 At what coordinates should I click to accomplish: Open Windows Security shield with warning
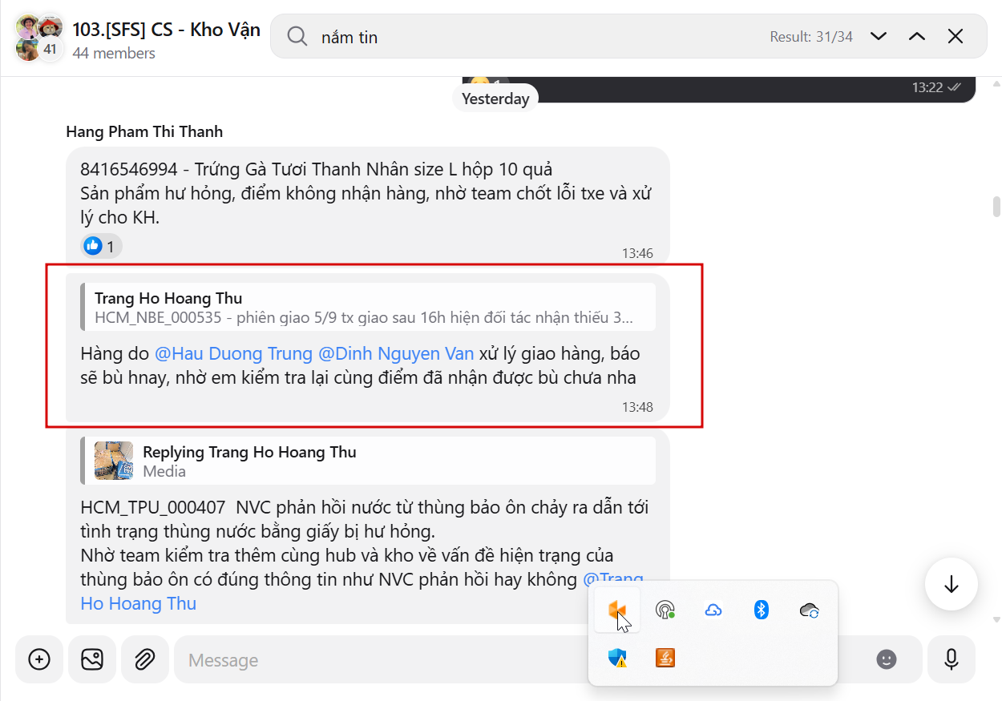617,658
